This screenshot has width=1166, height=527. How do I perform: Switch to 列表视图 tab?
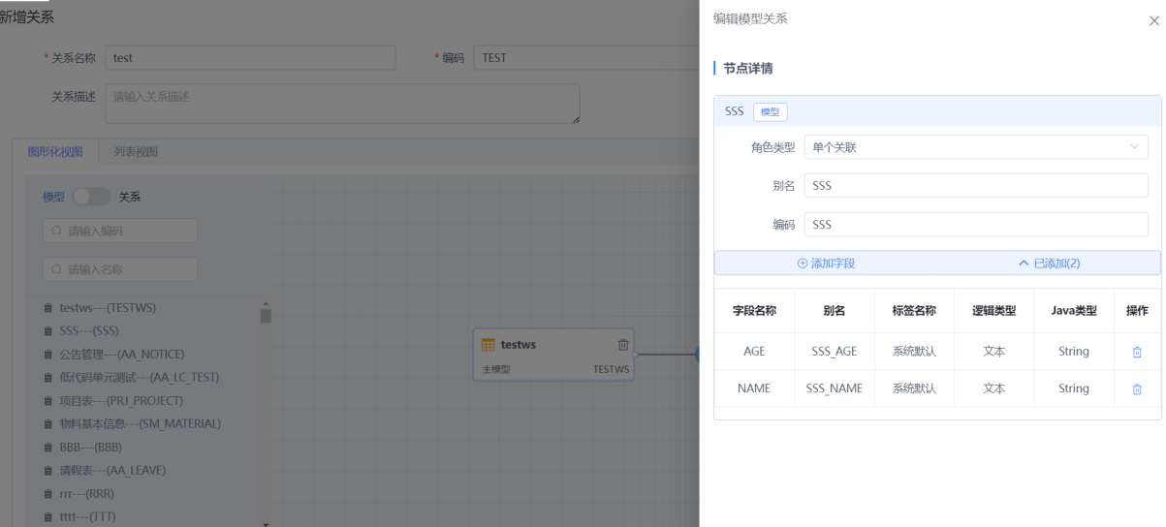tap(136, 152)
